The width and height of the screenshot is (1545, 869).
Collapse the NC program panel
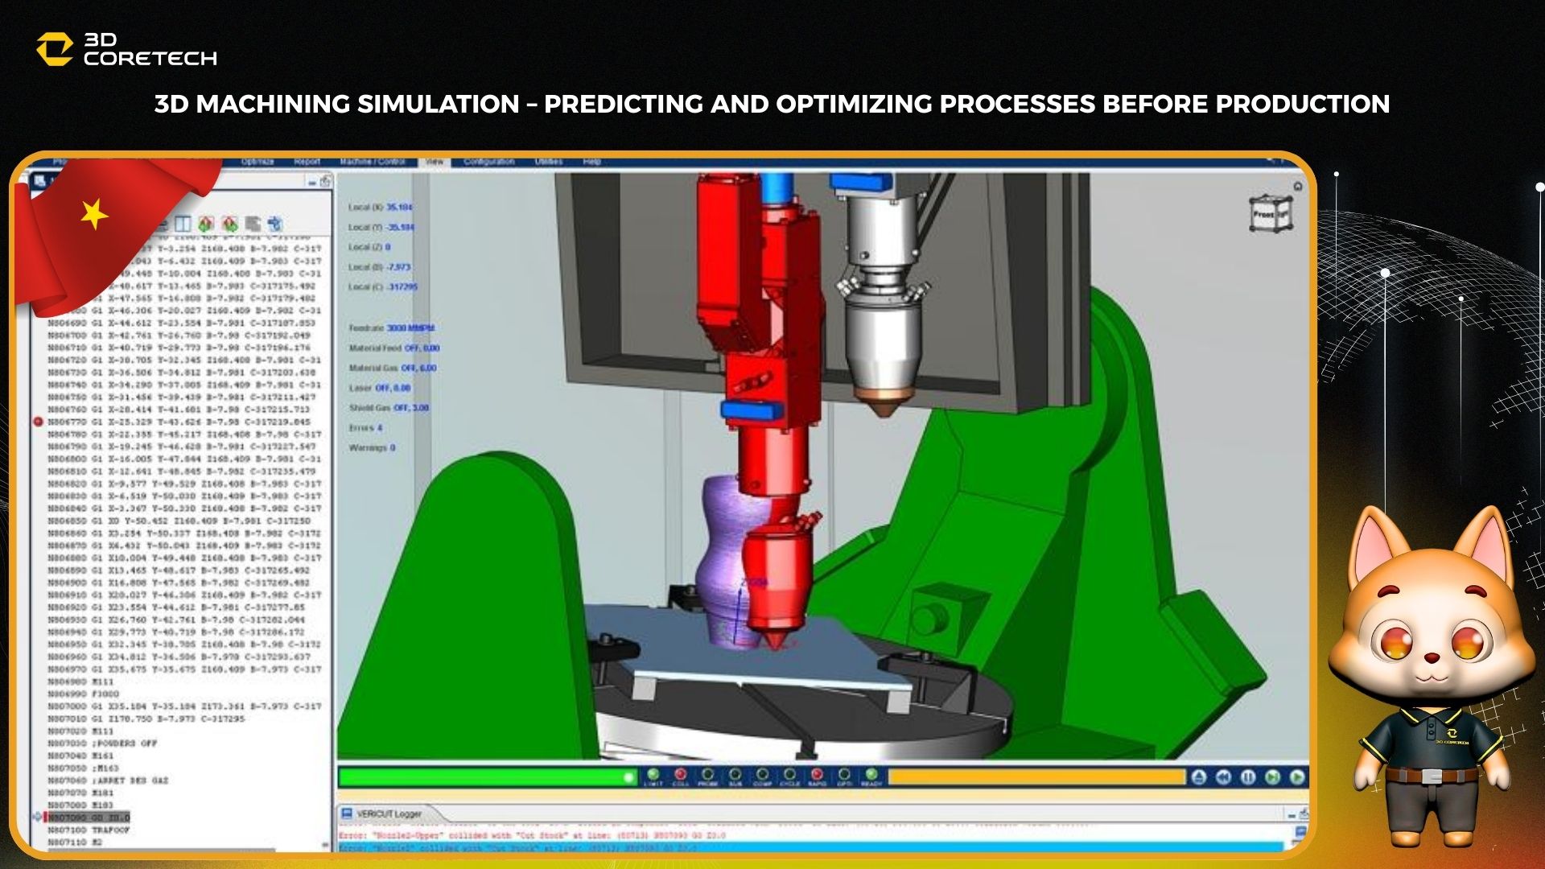tap(312, 183)
